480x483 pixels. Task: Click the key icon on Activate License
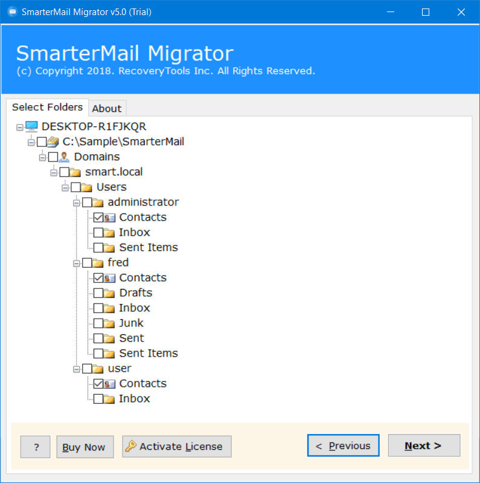(130, 447)
